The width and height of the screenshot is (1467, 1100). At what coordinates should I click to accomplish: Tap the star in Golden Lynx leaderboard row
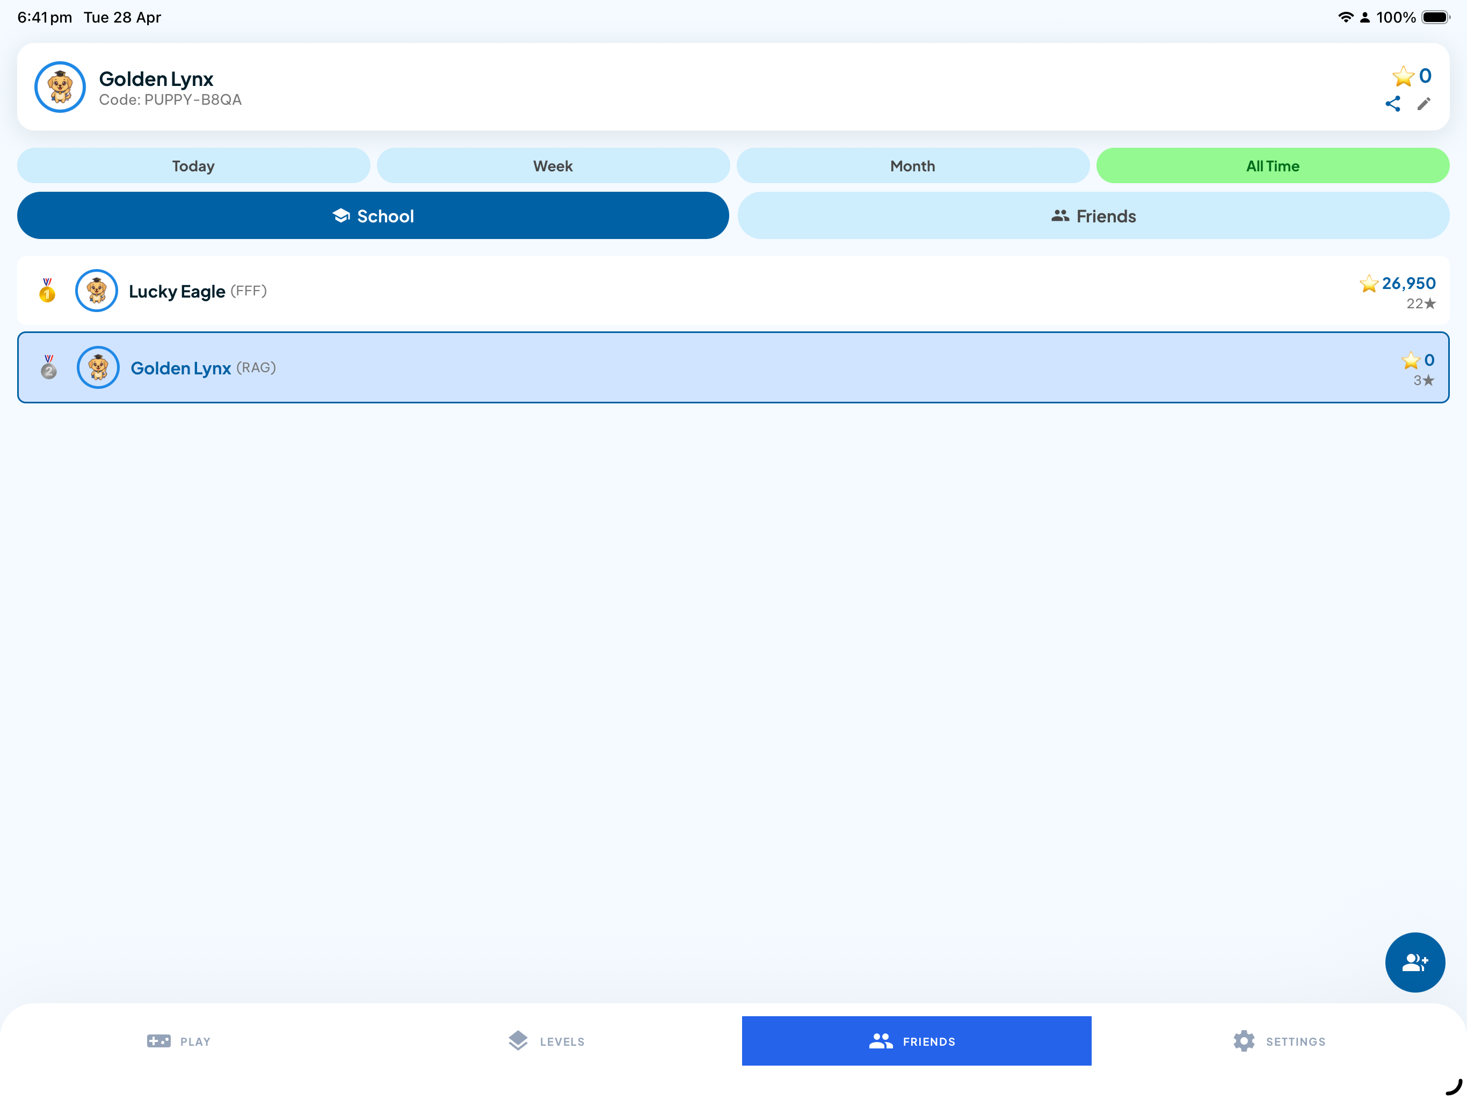click(1411, 360)
